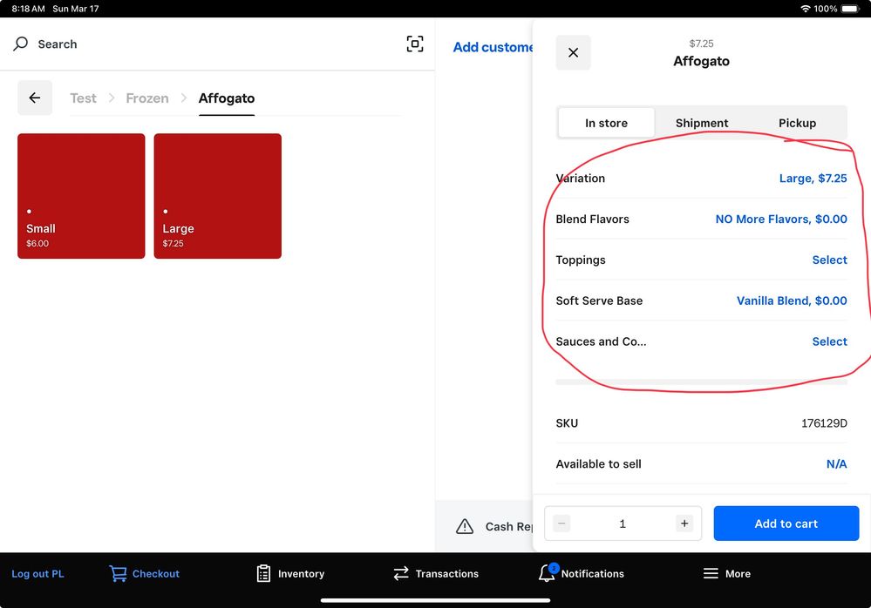Viewport: 871px width, 608px height.
Task: Increase quantity with plus button
Action: click(x=684, y=524)
